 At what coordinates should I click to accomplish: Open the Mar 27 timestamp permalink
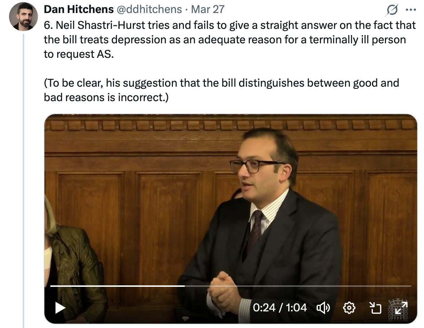(208, 9)
